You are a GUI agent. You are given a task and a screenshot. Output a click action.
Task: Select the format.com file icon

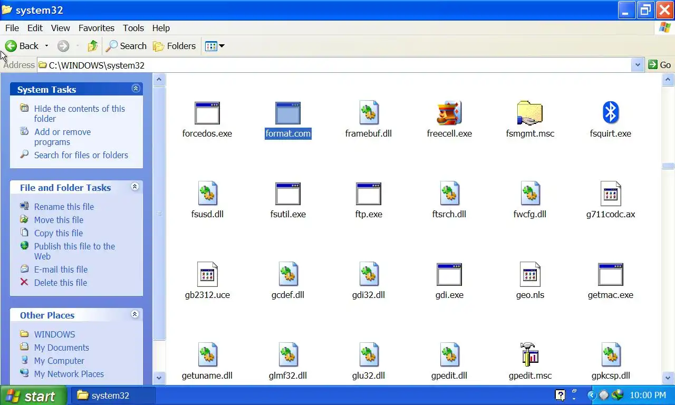[288, 113]
